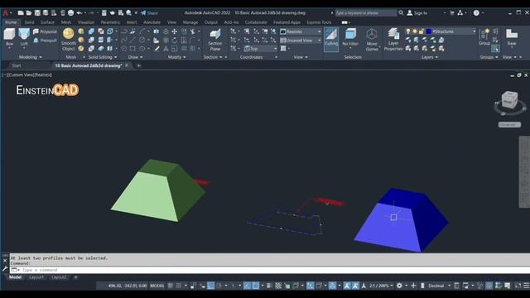Expand the Modify panel
The height and width of the screenshot is (298, 530).
(x=176, y=57)
